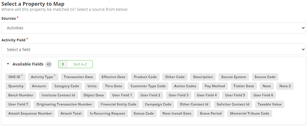Choose the Campaign Code tag

[x=158, y=104]
